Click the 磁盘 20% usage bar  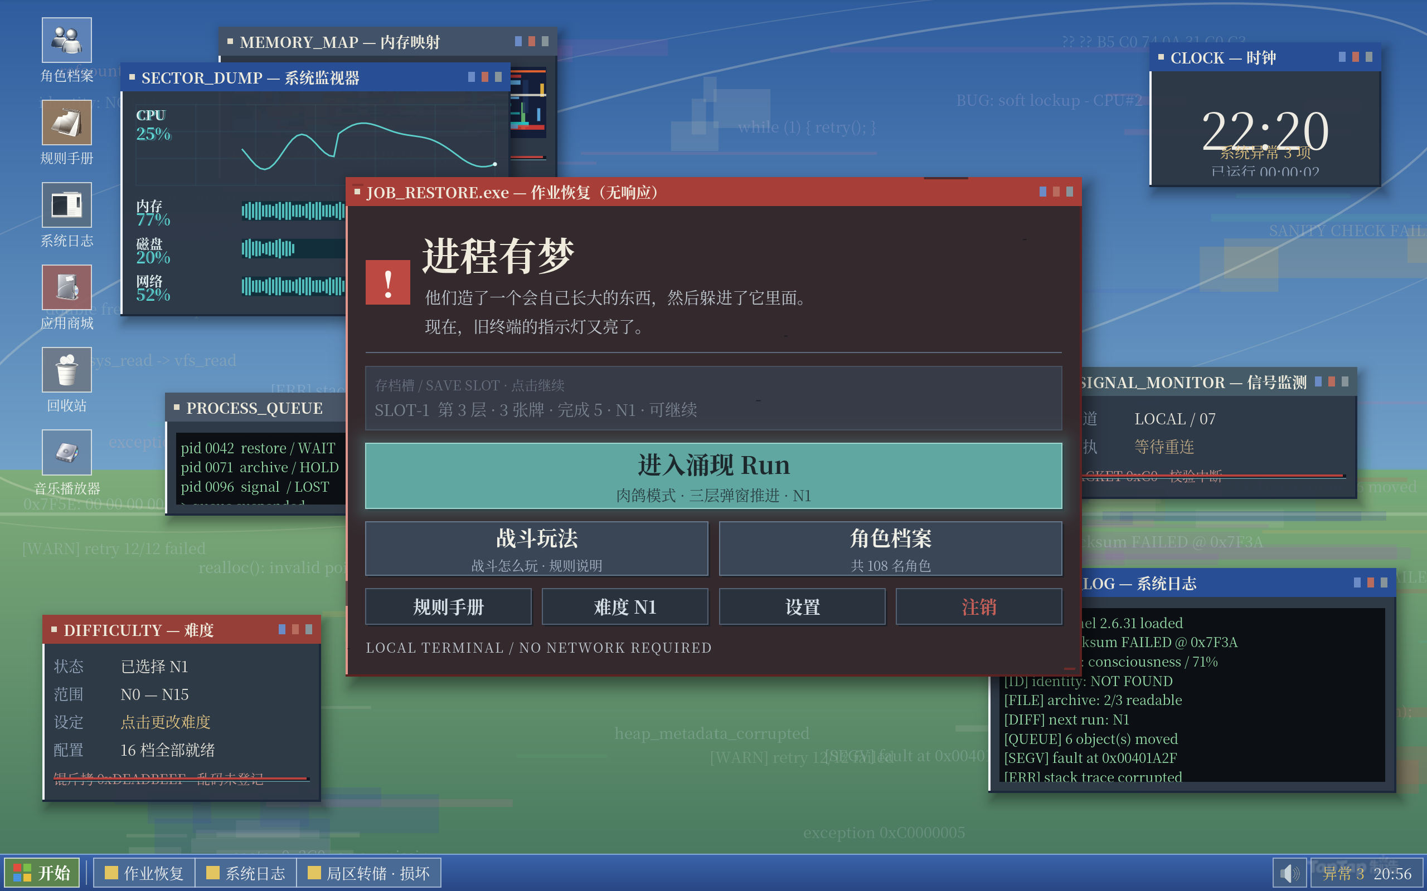[293, 248]
